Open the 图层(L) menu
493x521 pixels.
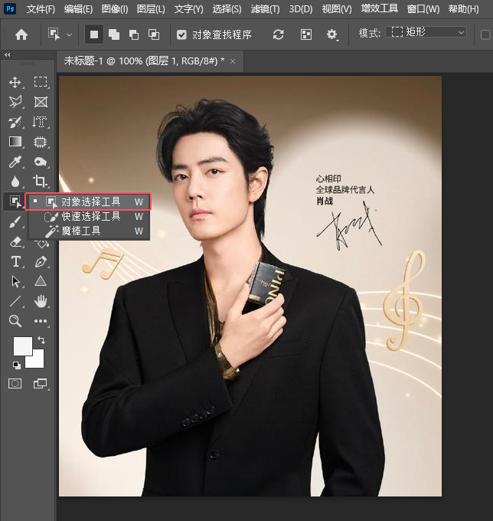pos(151,9)
